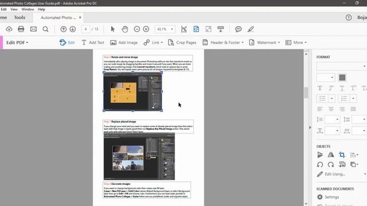Open the help question mark icon
Image resolution: width=367 pixels, height=206 pixels.
[x=349, y=18]
